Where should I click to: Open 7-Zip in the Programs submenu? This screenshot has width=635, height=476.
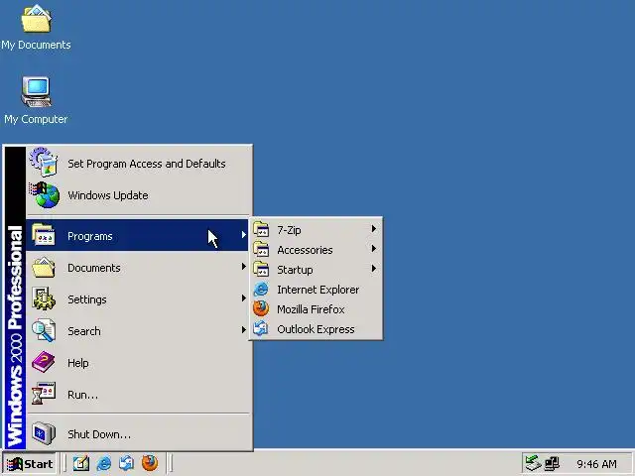tap(317, 230)
